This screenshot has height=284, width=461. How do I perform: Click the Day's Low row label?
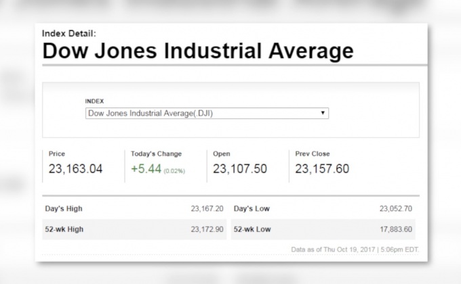[252, 209]
